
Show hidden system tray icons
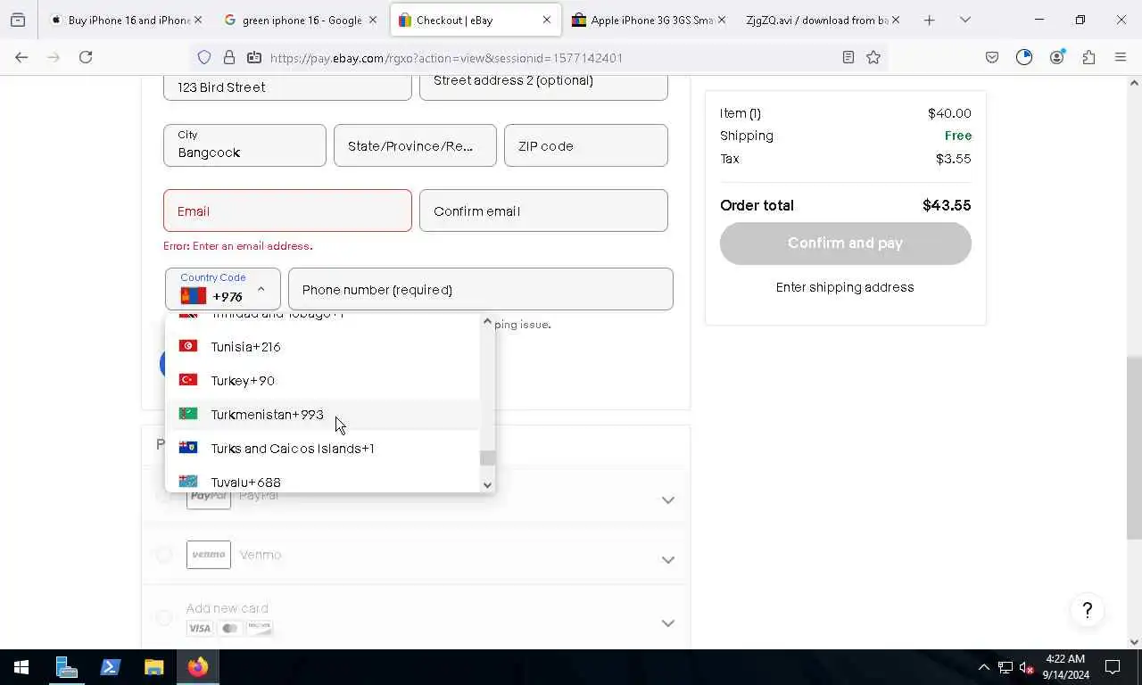(983, 667)
